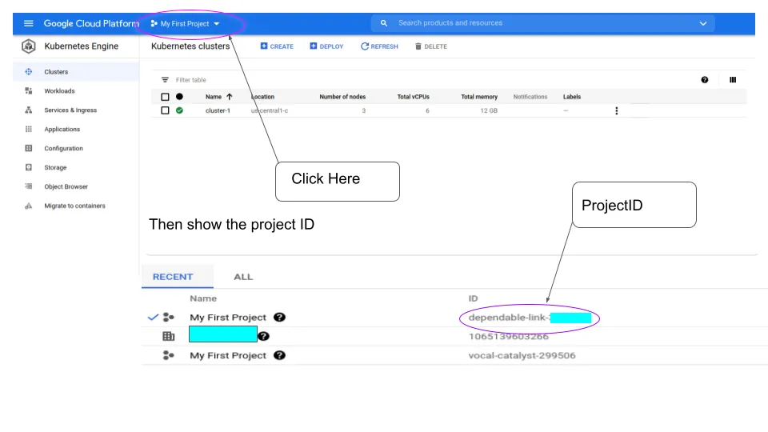
Task: Click the Total vCPUs column header
Action: [x=413, y=97]
